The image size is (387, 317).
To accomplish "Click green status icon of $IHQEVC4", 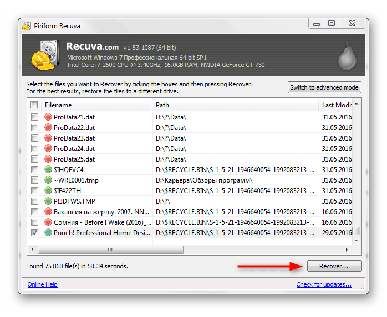I will [x=48, y=169].
